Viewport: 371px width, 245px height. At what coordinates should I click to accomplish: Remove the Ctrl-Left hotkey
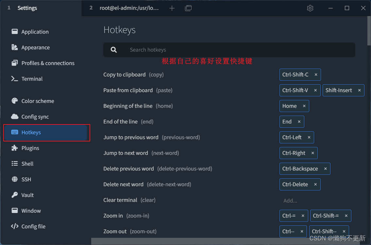click(x=309, y=138)
